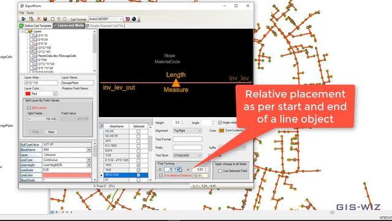The image size is (392, 221).
Task: Toggle Selected checkbox in highlighted blue row
Action: tap(138, 175)
